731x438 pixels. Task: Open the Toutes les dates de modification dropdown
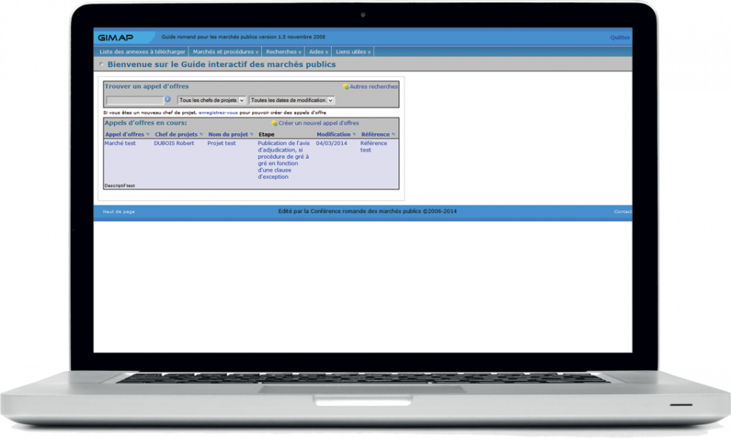tap(292, 100)
